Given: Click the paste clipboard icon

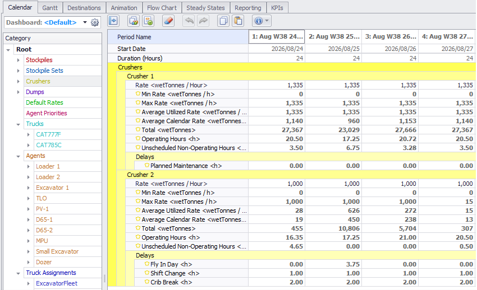Looking at the screenshot, I should tap(237, 21).
